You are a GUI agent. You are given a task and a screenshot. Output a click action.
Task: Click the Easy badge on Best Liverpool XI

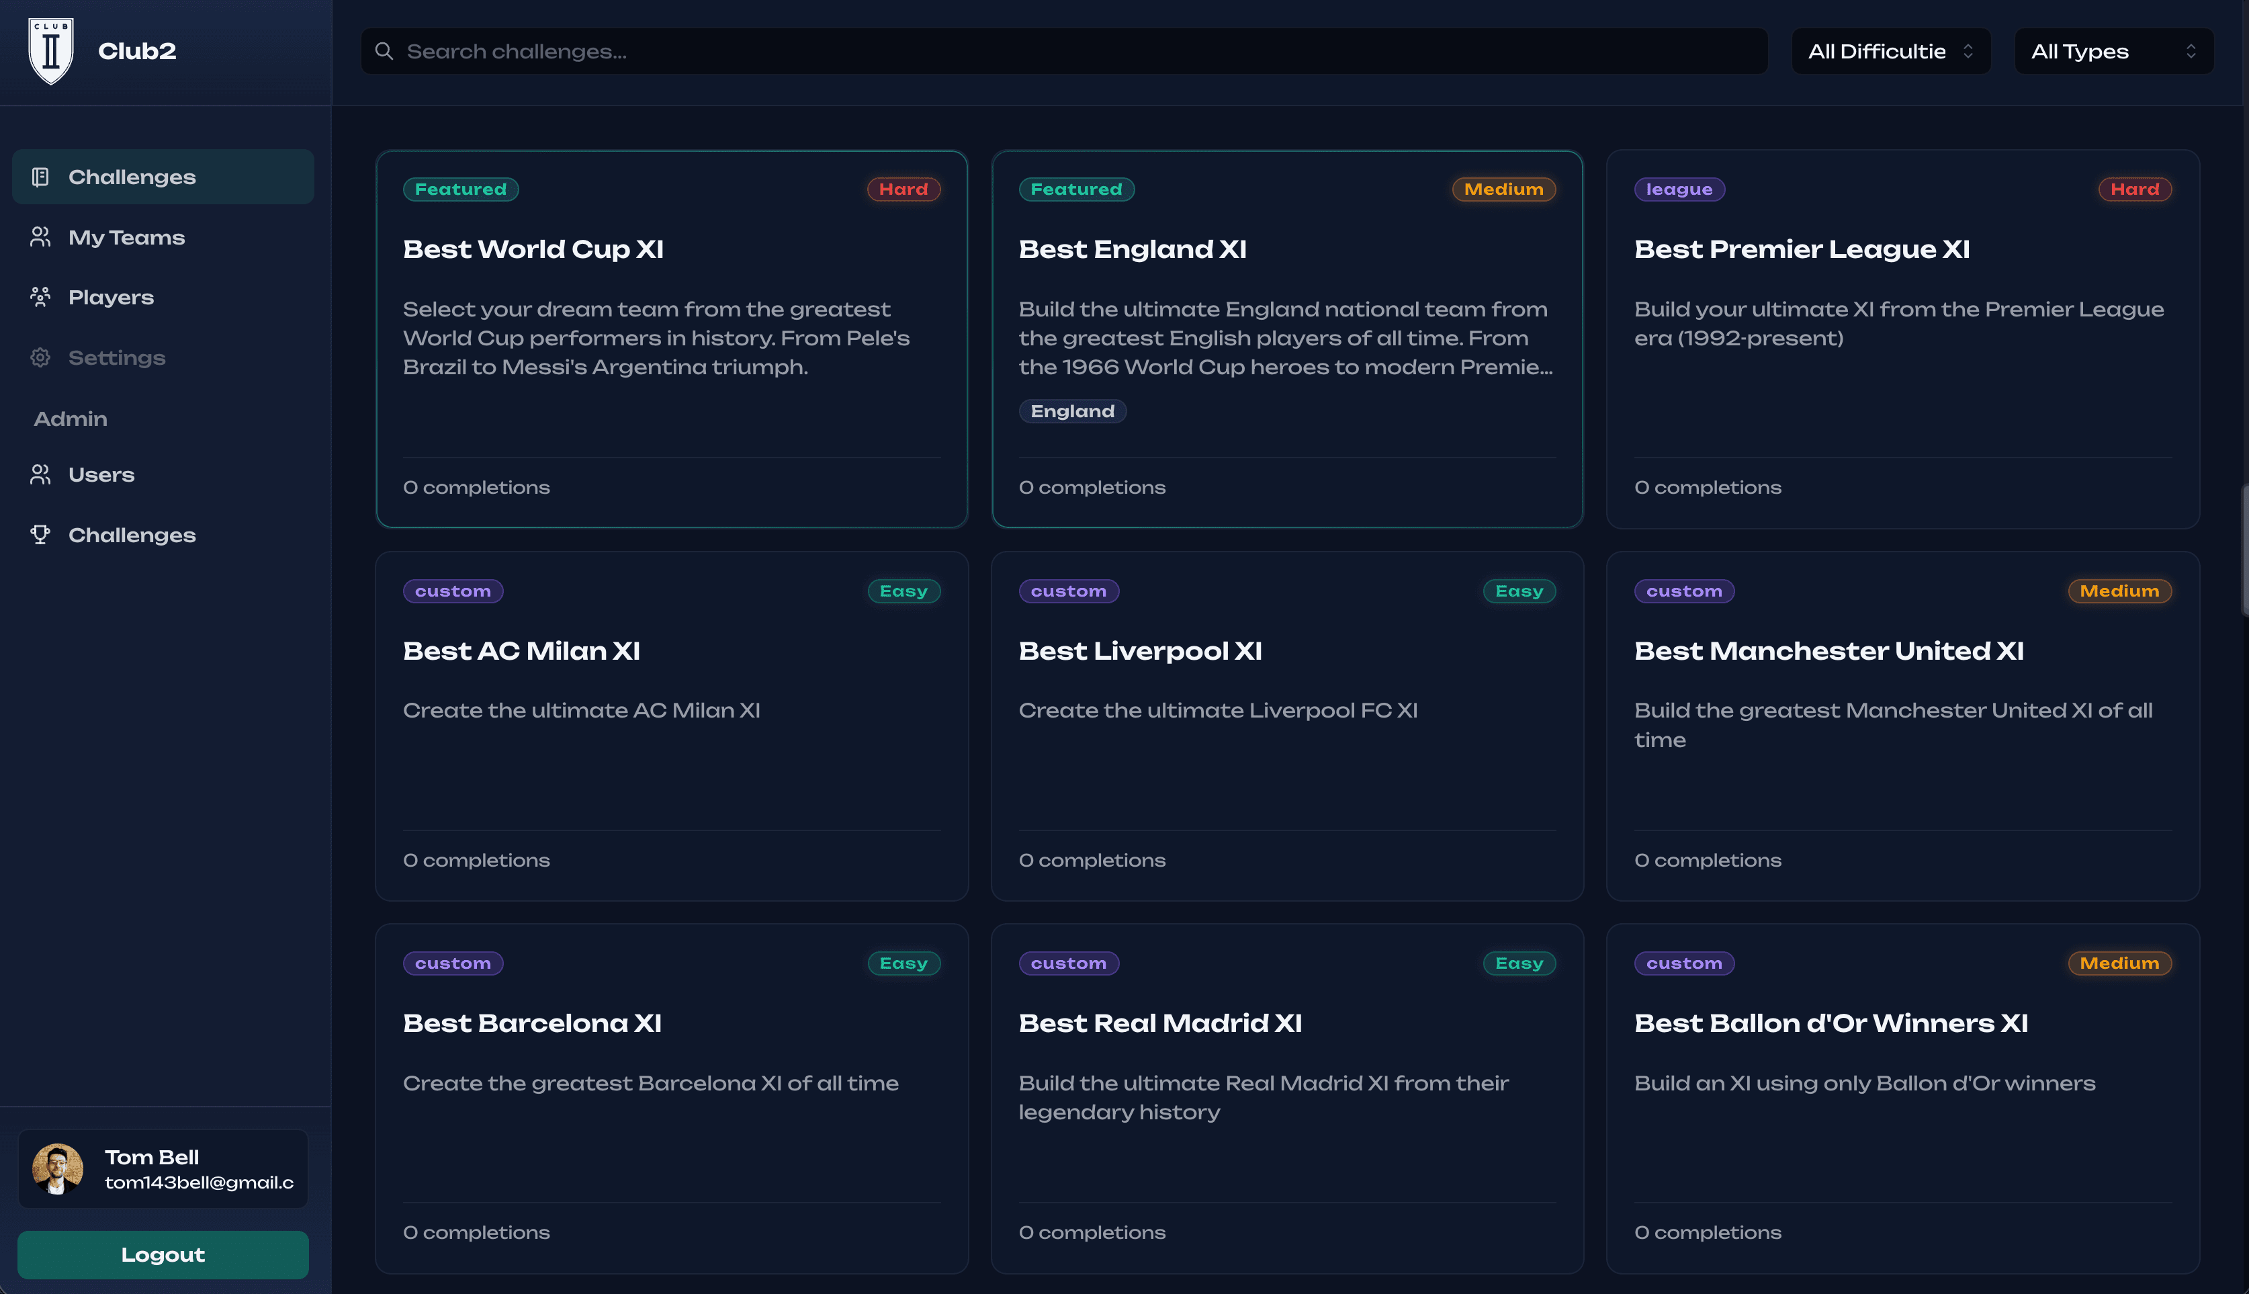coord(1519,591)
